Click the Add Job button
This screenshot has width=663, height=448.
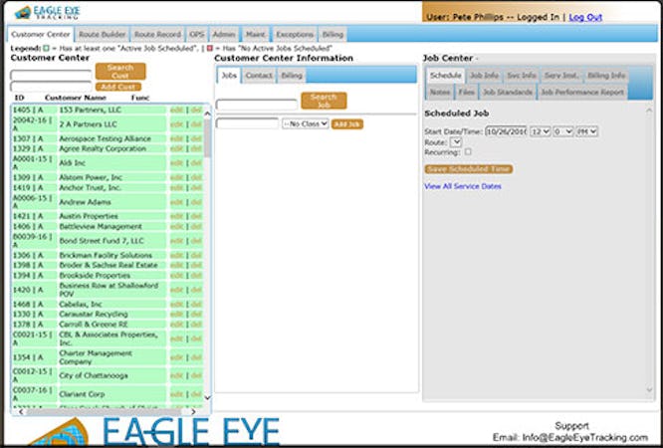point(347,124)
